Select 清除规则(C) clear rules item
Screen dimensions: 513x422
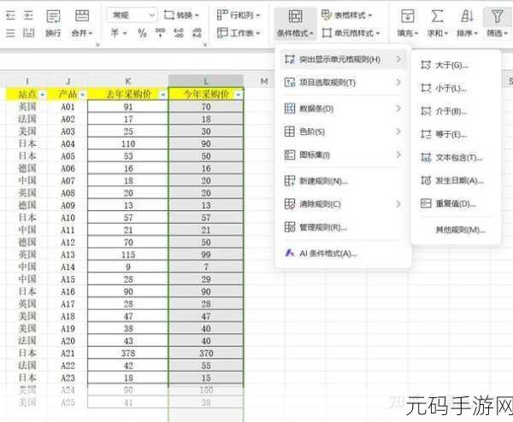click(x=343, y=204)
